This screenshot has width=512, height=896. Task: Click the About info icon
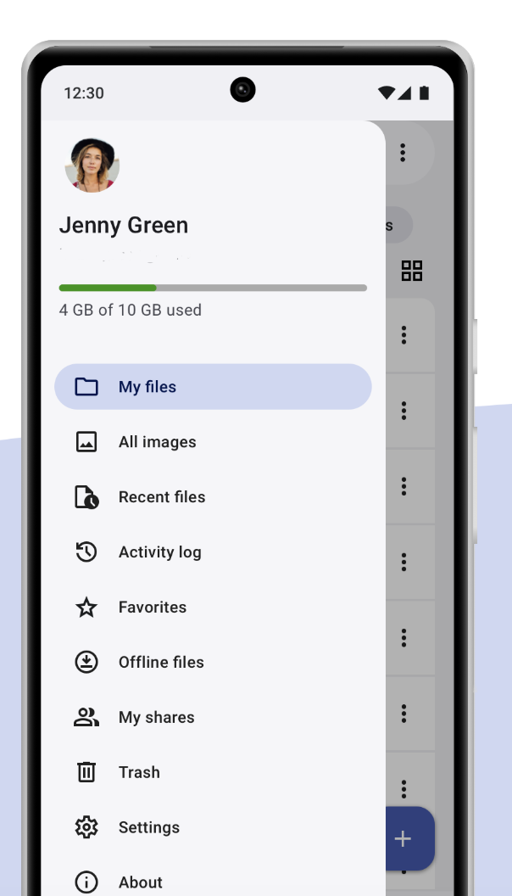(86, 882)
